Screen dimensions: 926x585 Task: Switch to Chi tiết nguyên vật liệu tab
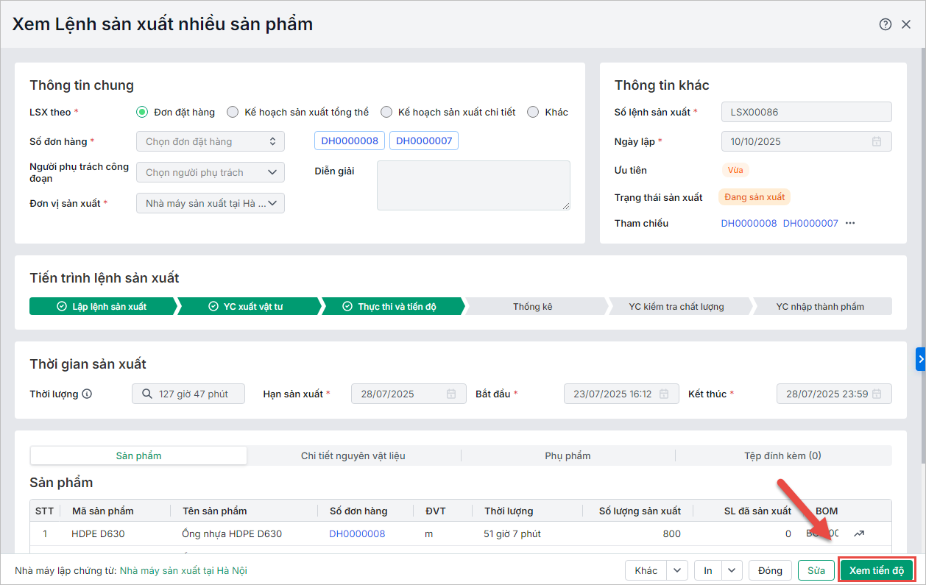(x=353, y=455)
